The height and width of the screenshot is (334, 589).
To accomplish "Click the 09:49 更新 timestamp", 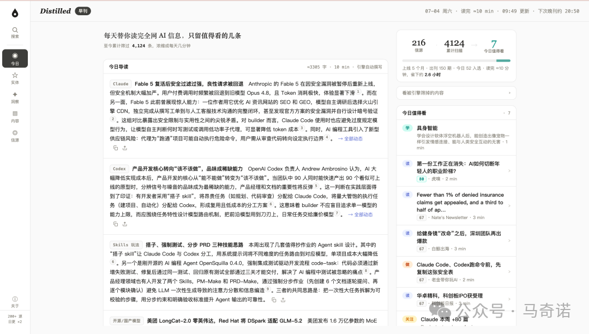I will tap(516, 11).
